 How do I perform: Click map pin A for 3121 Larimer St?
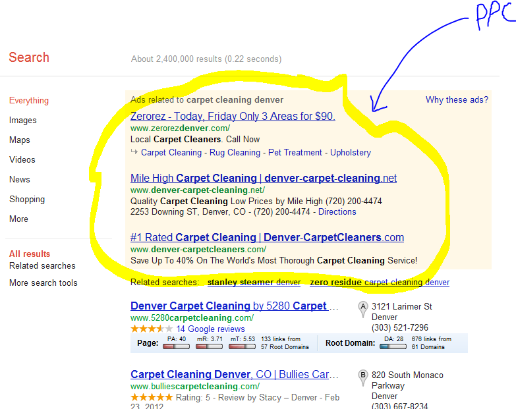(362, 309)
